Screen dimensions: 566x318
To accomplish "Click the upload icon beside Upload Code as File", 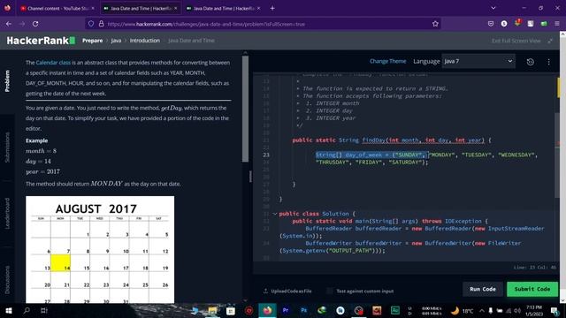I will 265,291.
